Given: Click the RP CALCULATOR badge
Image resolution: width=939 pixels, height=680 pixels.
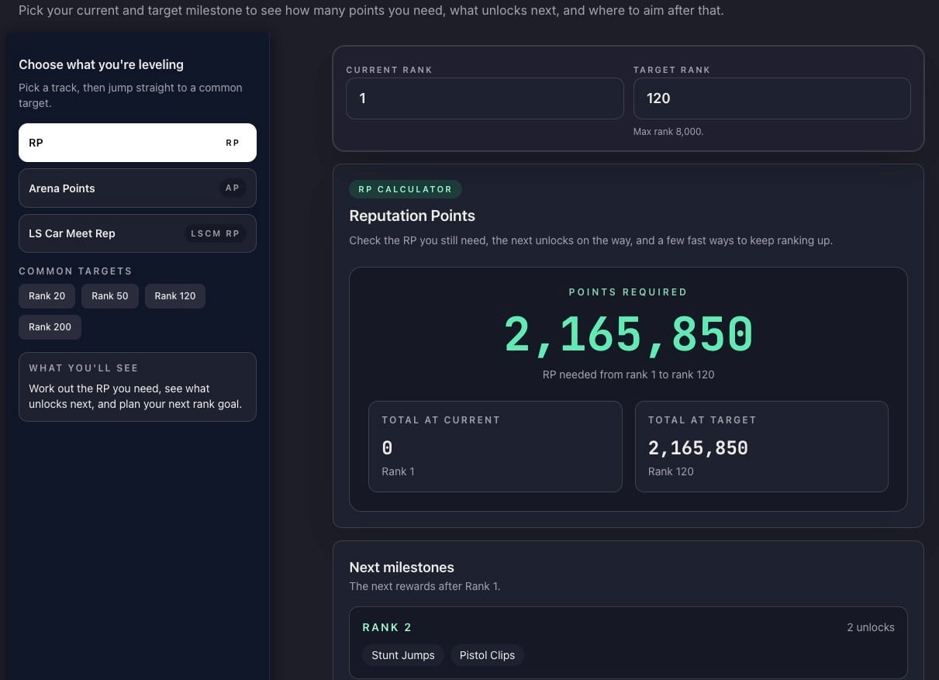Looking at the screenshot, I should click(x=405, y=188).
